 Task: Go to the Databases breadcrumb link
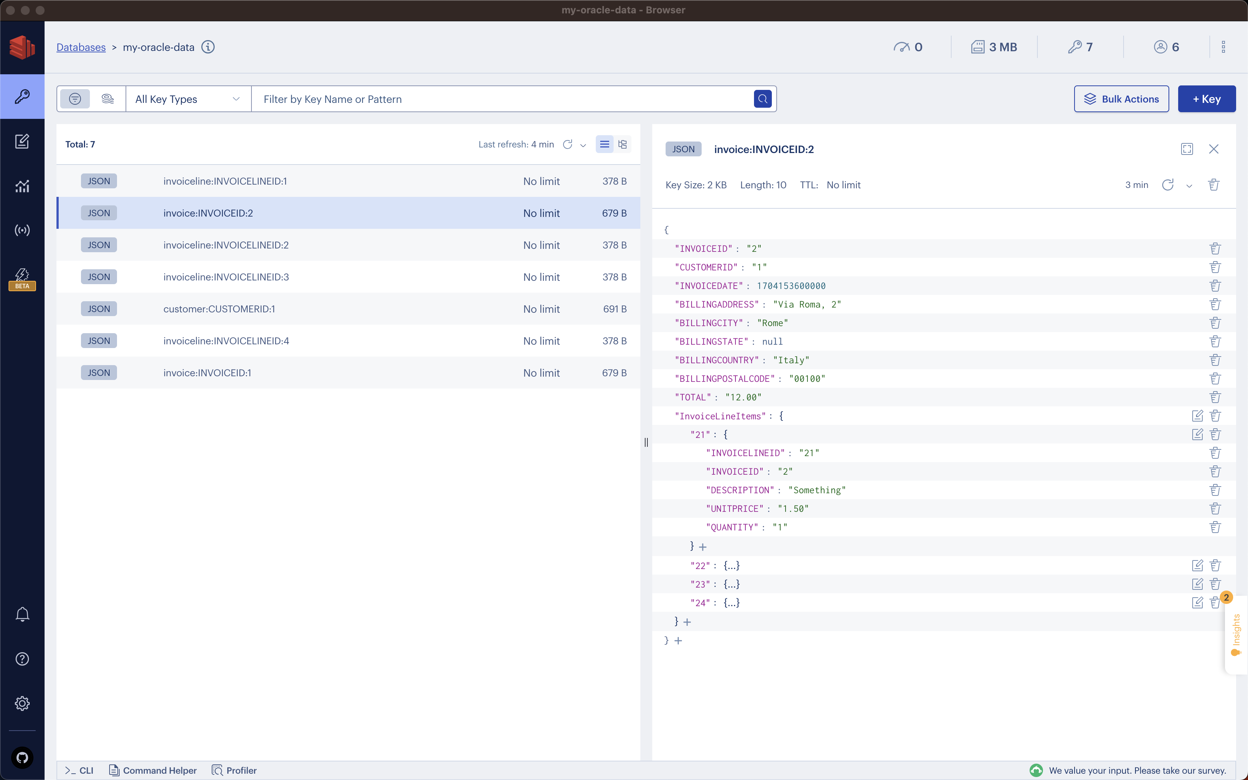81,48
